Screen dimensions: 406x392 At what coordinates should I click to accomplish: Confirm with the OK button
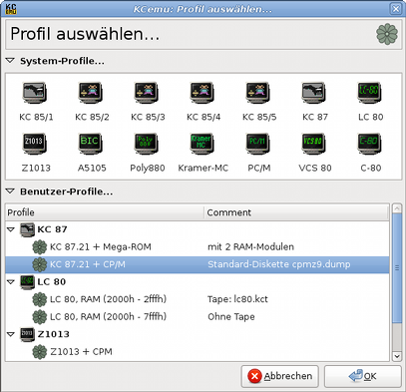tap(363, 376)
